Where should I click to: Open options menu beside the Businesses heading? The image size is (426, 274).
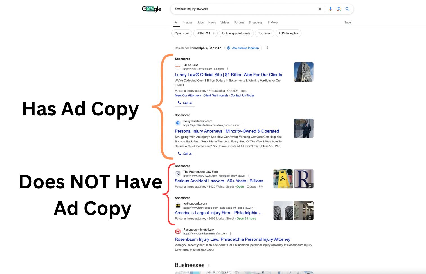(209, 265)
